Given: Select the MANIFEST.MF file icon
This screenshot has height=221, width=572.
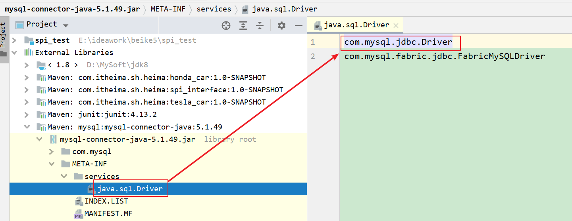Looking at the screenshot, I should (78, 214).
